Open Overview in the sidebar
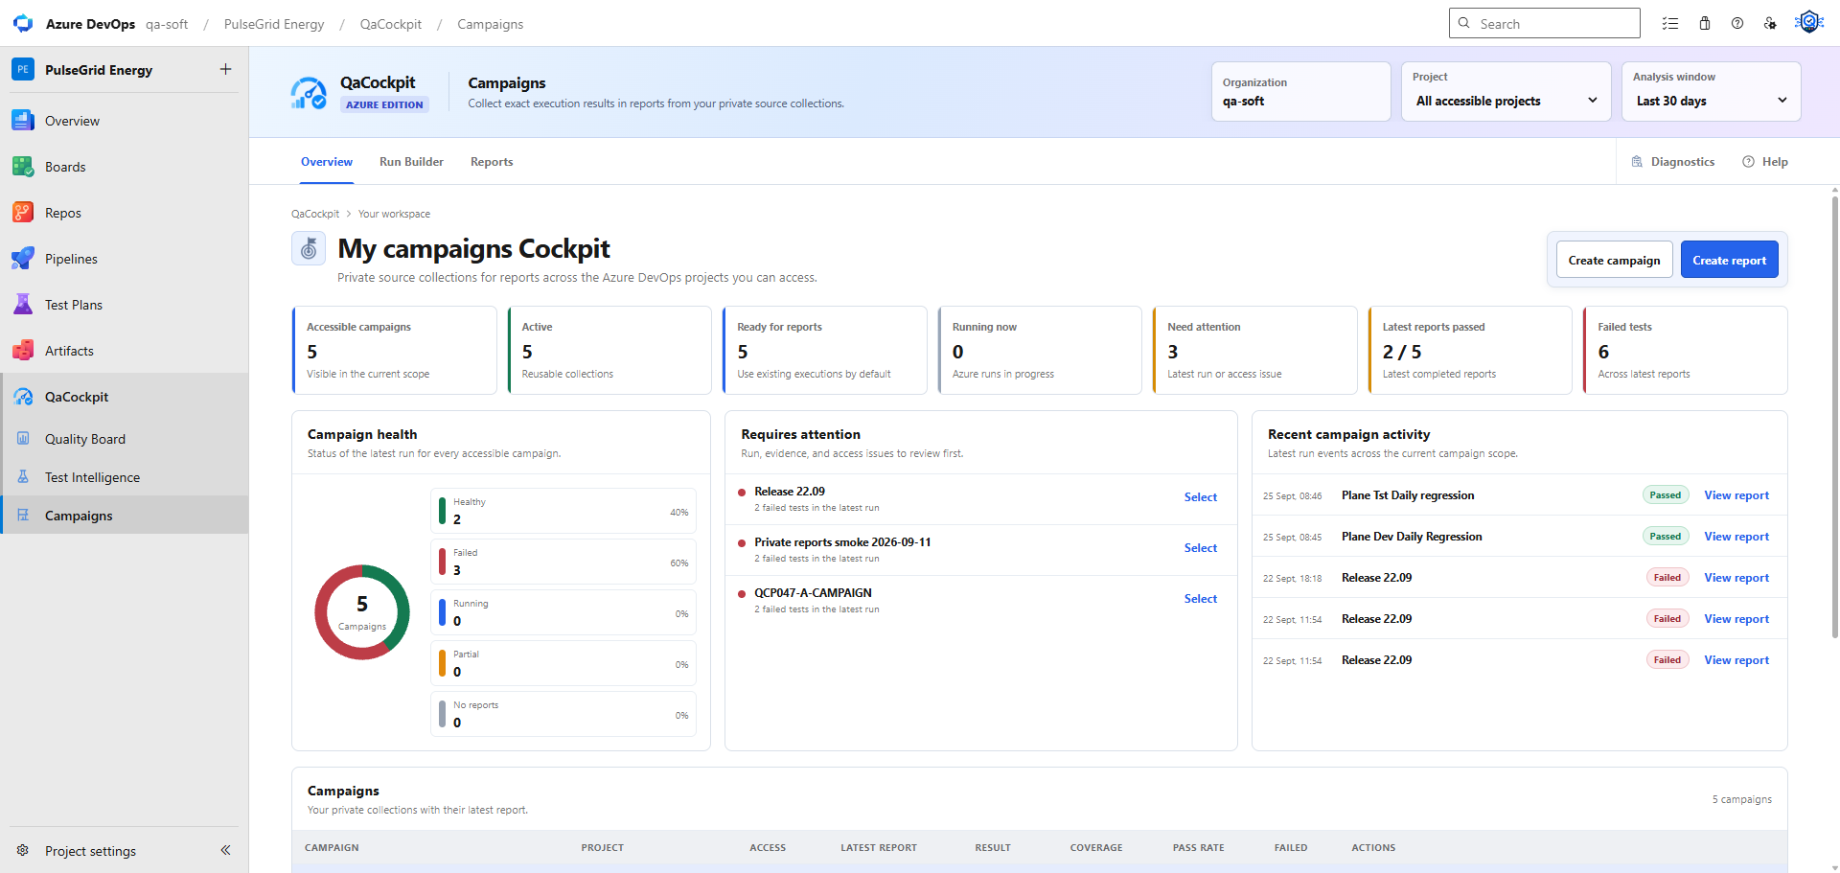Viewport: 1840px width, 873px height. click(x=72, y=121)
